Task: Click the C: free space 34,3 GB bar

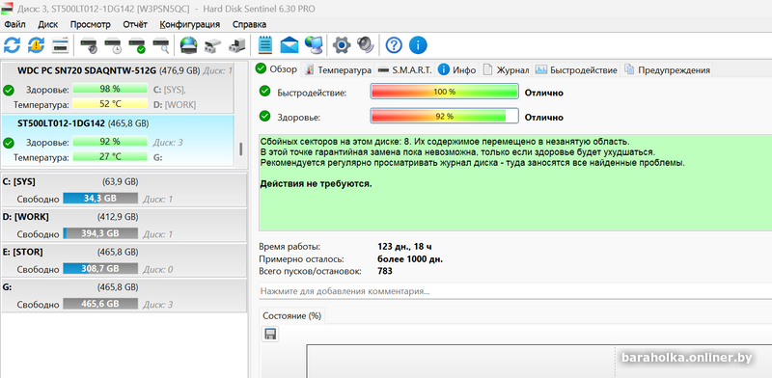Action: (x=100, y=199)
